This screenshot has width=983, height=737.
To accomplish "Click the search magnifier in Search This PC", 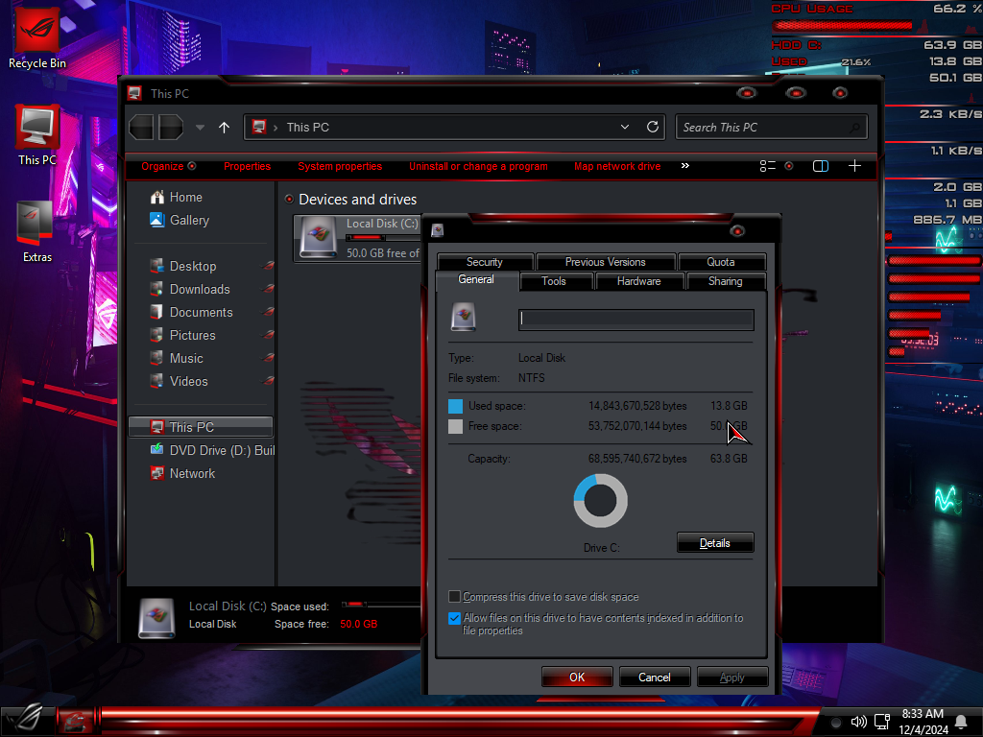I will click(854, 128).
